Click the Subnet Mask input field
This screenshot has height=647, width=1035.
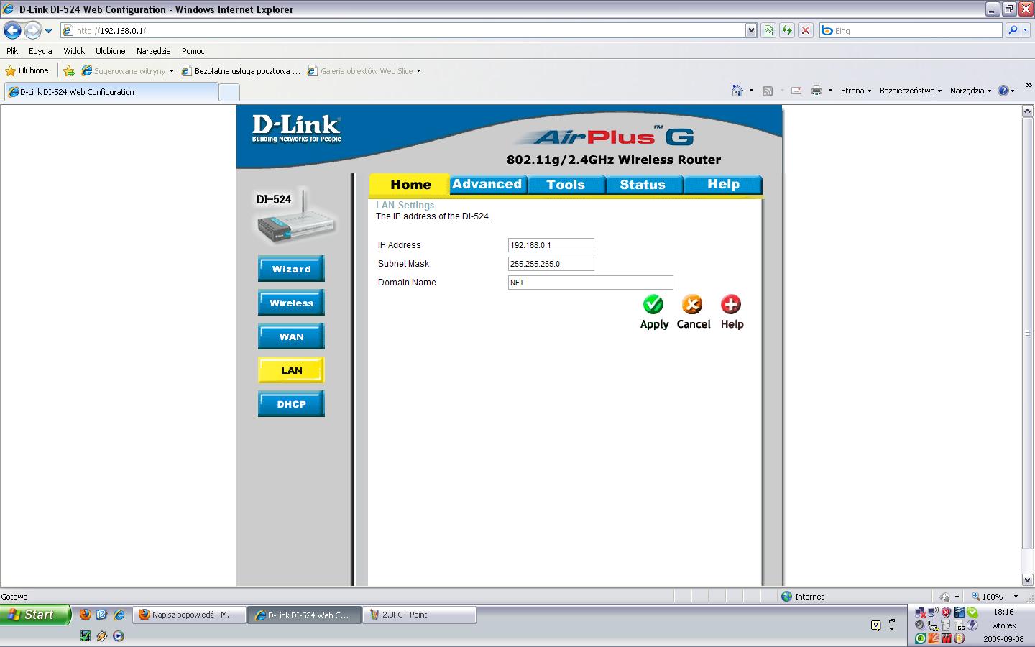tap(551, 264)
